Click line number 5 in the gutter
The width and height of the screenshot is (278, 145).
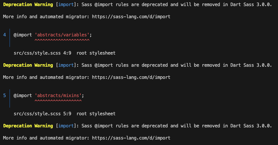[x=5, y=96]
